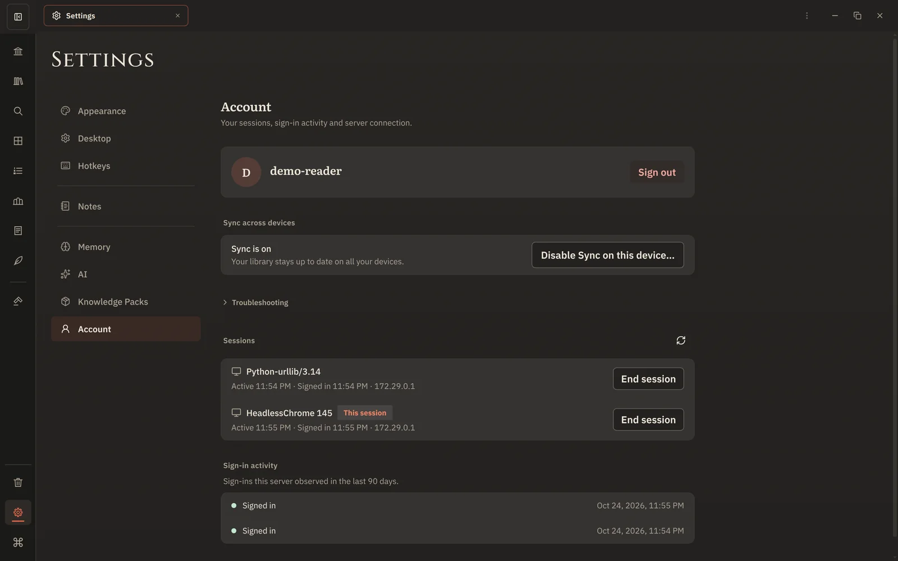Viewport: 898px width, 561px height.
Task: Open the grid layout icon in sidebar
Action: click(18, 141)
